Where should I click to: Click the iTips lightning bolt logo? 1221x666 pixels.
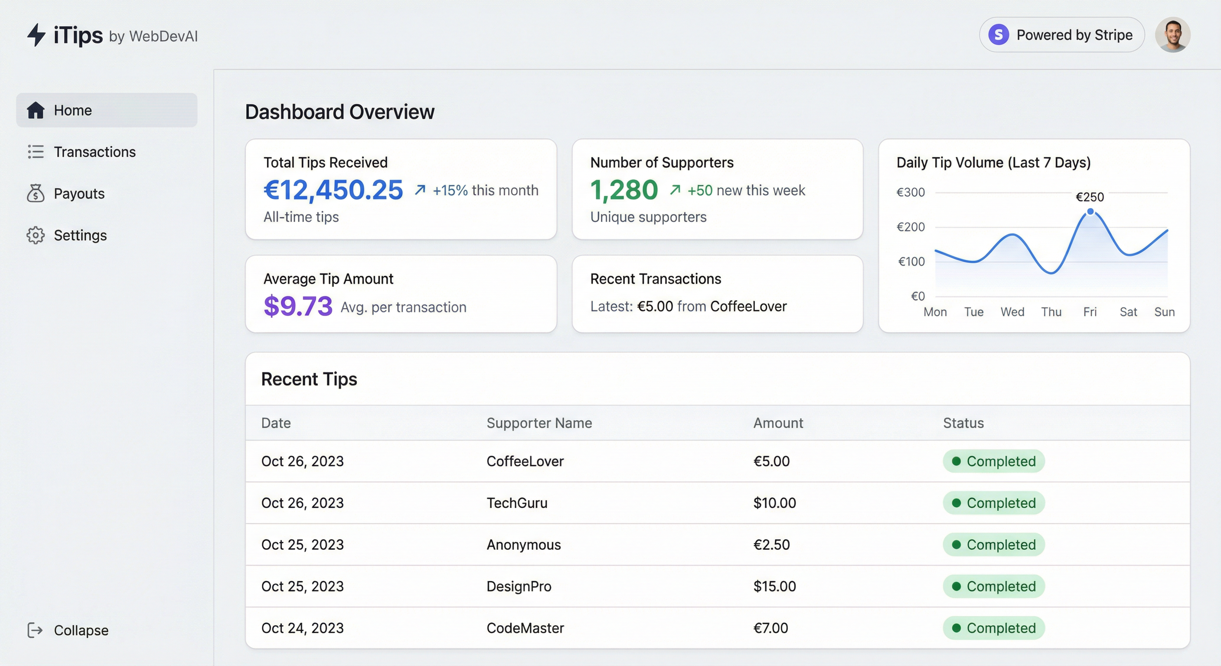(36, 35)
